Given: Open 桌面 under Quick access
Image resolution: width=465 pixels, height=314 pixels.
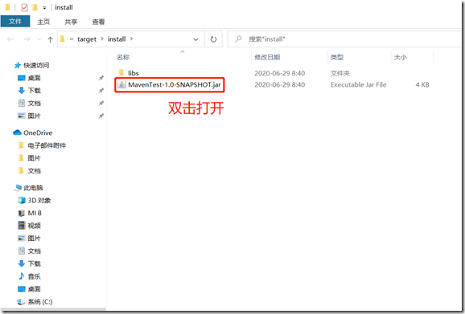Looking at the screenshot, I should (34, 78).
